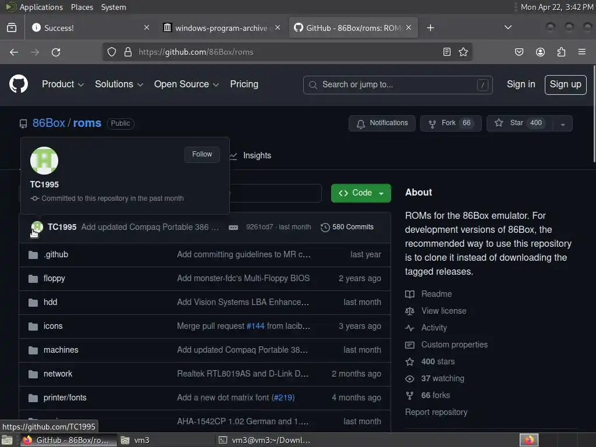This screenshot has width=596, height=447.
Task: Click the floppy folder icon
Action: click(x=33, y=279)
